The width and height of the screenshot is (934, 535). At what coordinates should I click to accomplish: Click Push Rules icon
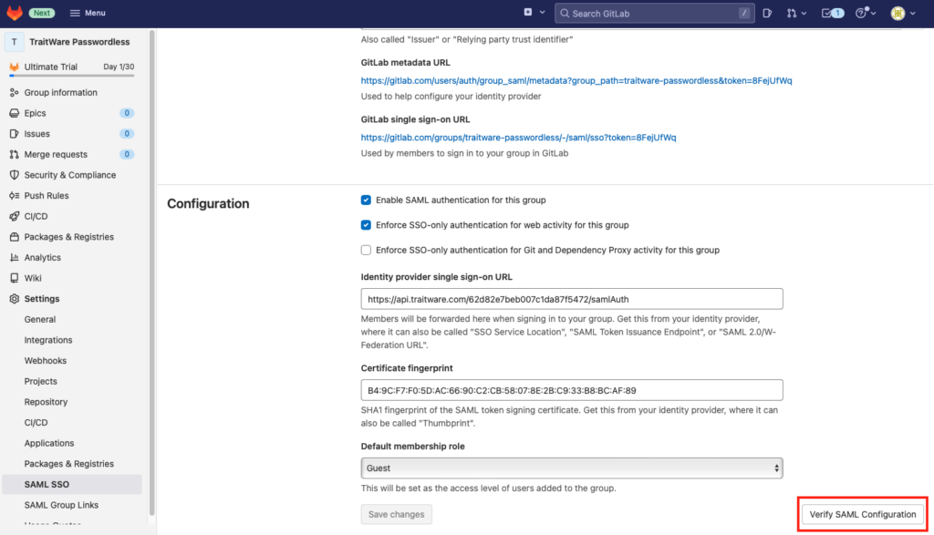pyautogui.click(x=15, y=196)
